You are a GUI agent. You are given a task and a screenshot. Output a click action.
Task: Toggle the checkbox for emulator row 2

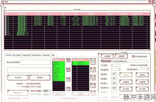point(5,19)
